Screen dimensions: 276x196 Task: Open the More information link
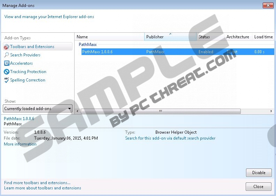click(x=20, y=144)
